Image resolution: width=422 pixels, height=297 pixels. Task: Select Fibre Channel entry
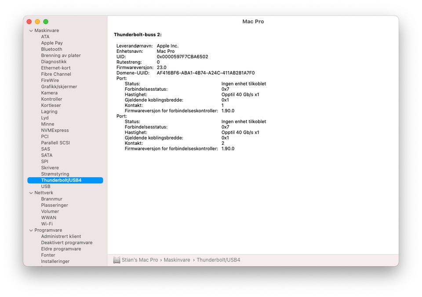tap(56, 74)
